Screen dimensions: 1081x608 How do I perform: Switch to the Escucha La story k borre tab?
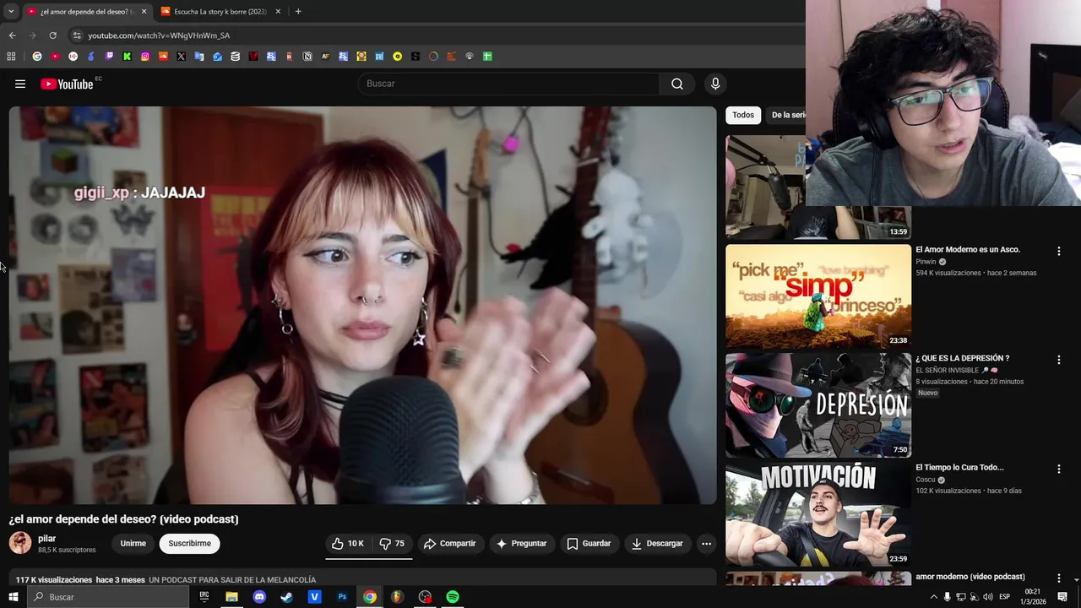[x=220, y=12]
